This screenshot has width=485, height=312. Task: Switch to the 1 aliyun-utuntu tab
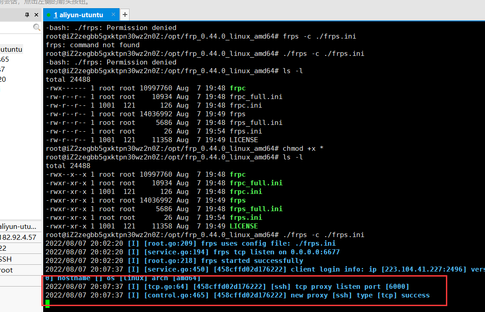pos(78,15)
